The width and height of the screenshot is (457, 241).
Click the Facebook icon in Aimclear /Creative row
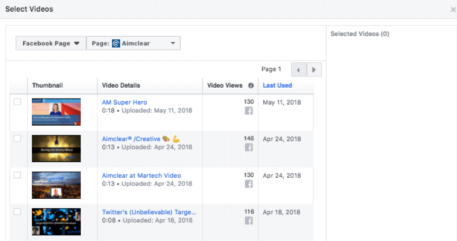[x=249, y=147]
